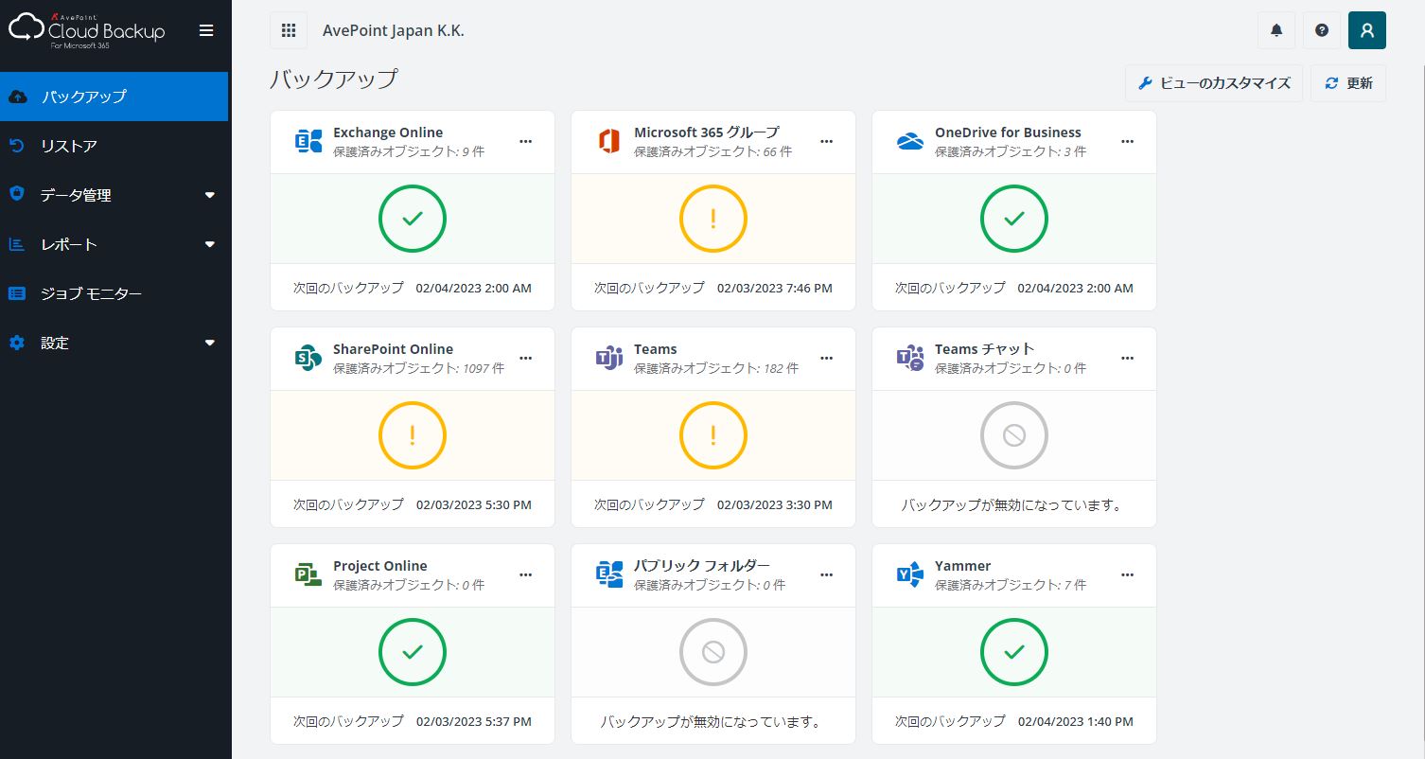Click Teams 保護済みオブジェクト: 182 件 text
This screenshot has height=759, width=1425.
(716, 368)
